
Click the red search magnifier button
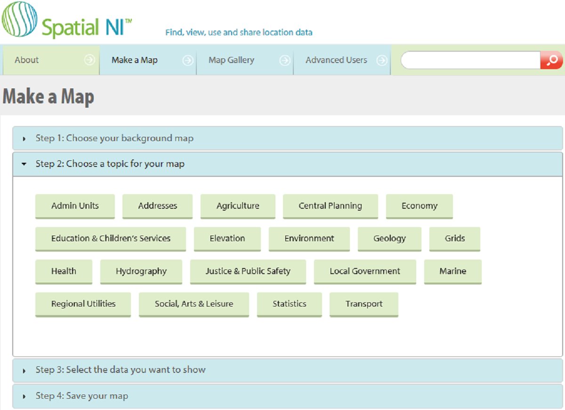[552, 60]
